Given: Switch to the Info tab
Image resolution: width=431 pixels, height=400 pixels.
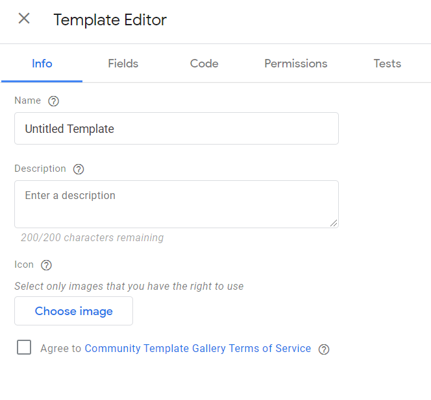Looking at the screenshot, I should point(42,64).
